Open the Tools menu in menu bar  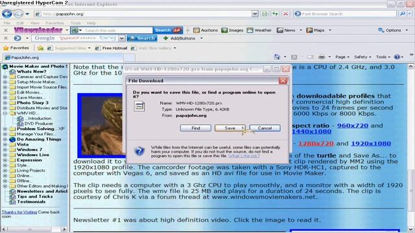coord(76,23)
